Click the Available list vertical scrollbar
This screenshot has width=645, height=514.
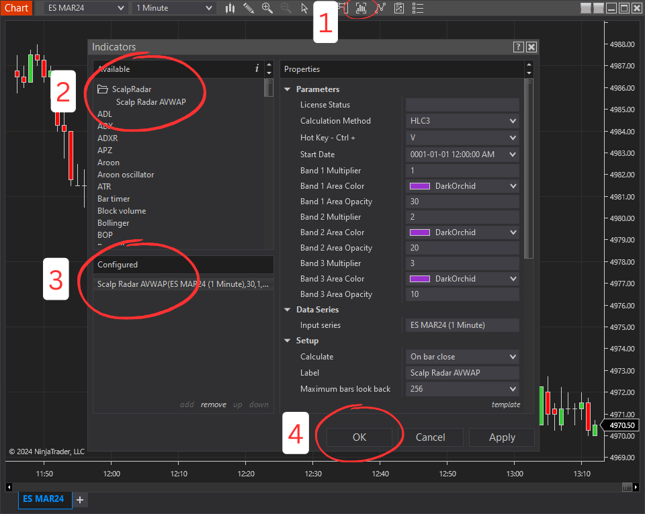[269, 87]
